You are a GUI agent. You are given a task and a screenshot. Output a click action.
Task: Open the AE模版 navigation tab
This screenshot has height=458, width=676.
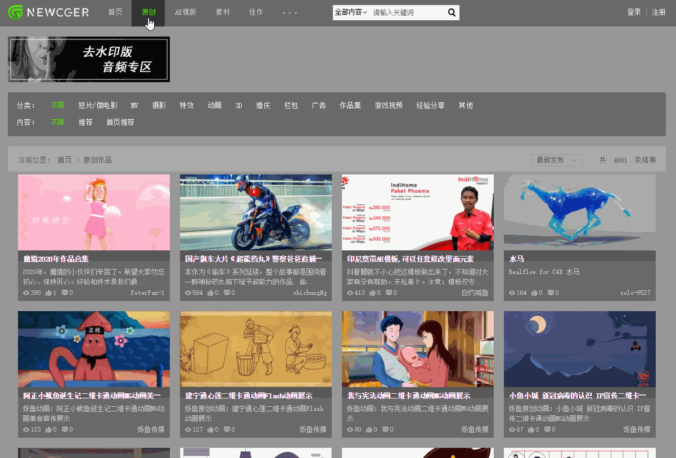point(186,12)
